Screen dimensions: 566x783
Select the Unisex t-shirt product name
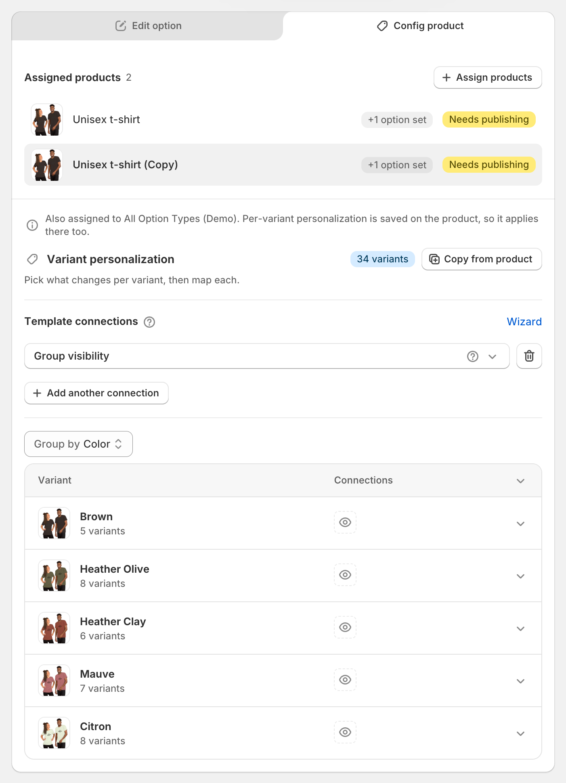(x=106, y=119)
